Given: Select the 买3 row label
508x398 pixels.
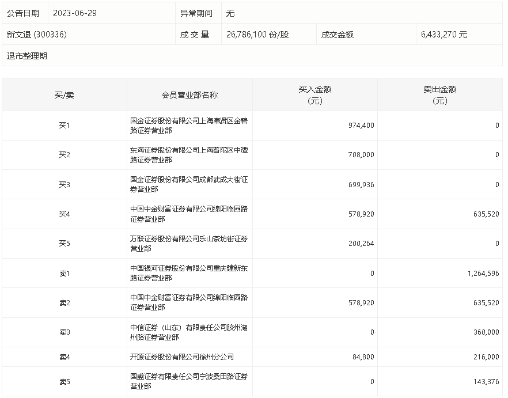Looking at the screenshot, I should tap(64, 185).
